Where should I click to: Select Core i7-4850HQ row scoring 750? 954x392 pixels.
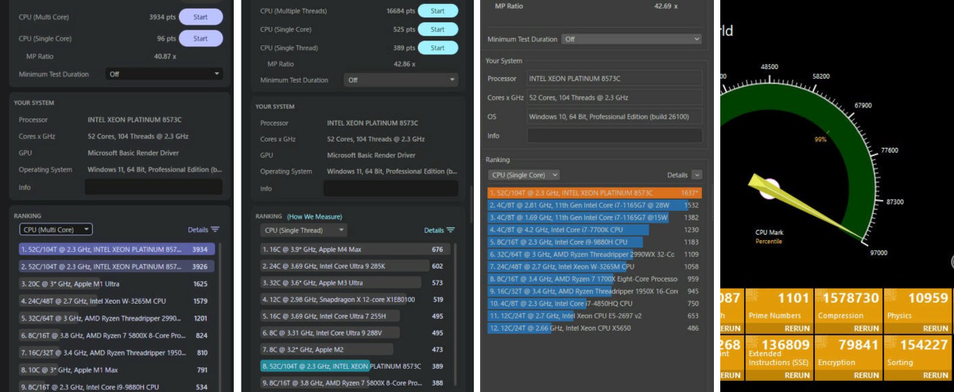tap(595, 304)
